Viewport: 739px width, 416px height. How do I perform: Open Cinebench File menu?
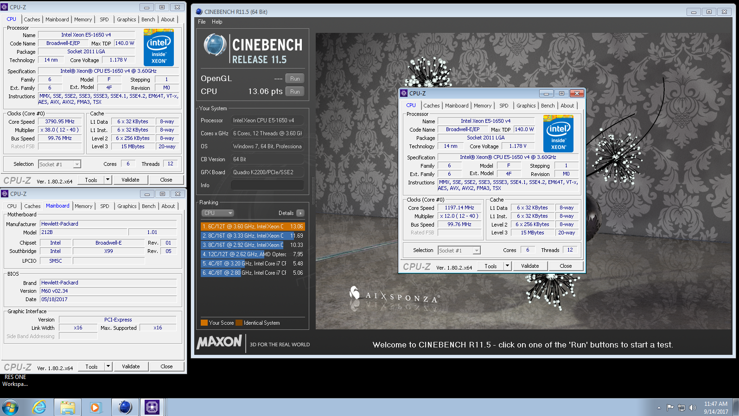click(x=202, y=22)
